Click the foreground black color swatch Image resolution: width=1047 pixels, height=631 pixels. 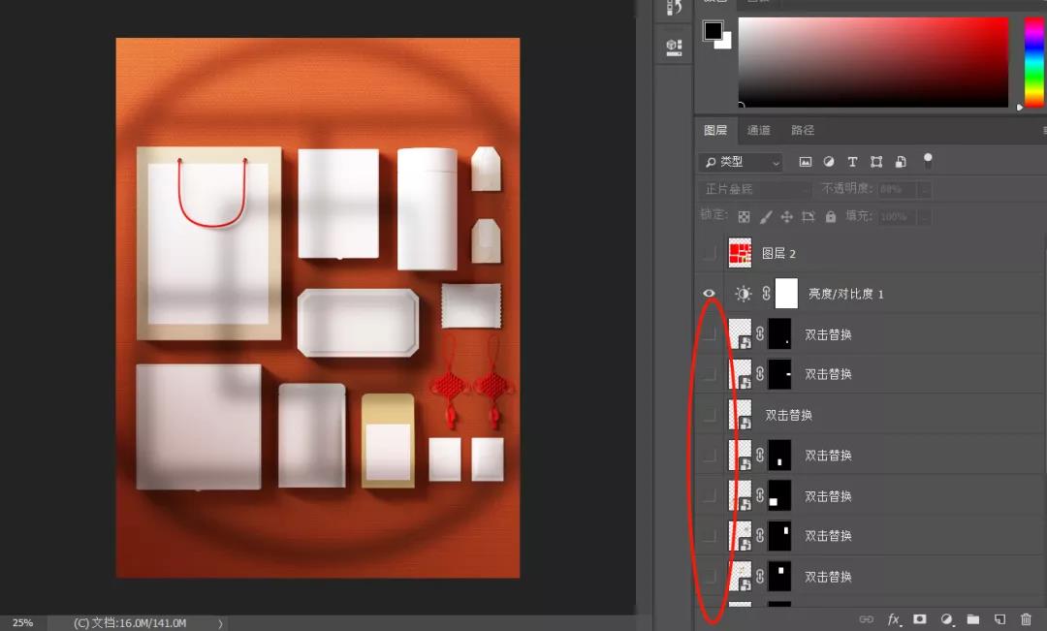(x=713, y=30)
